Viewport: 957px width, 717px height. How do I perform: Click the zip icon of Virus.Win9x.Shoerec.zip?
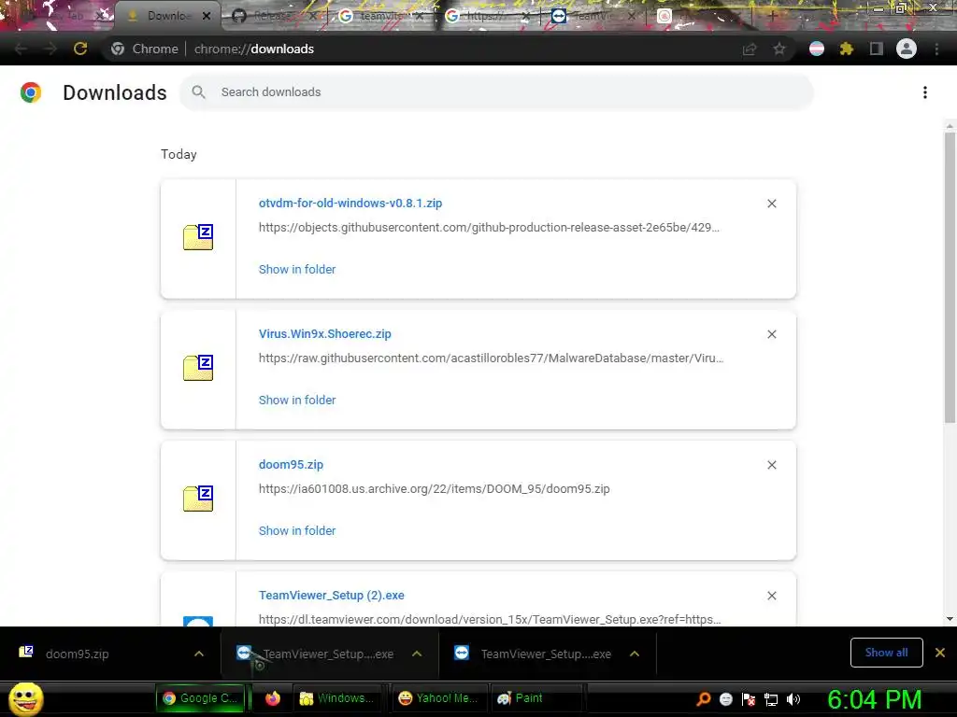(198, 368)
